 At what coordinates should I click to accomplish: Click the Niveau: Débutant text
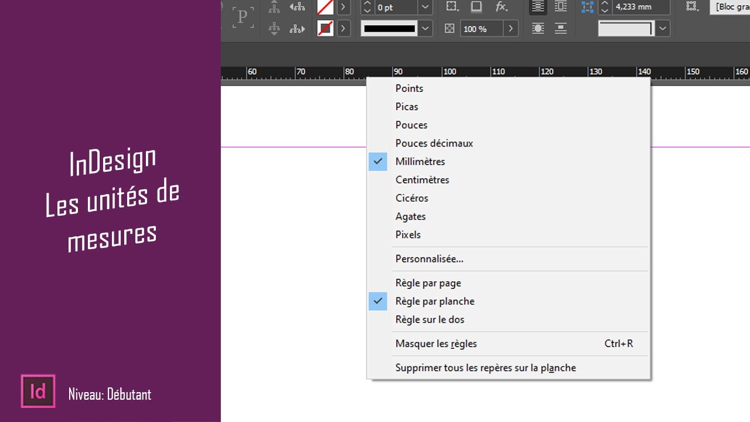pos(110,394)
